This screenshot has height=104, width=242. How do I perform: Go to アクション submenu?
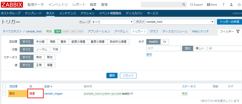coord(87,13)
